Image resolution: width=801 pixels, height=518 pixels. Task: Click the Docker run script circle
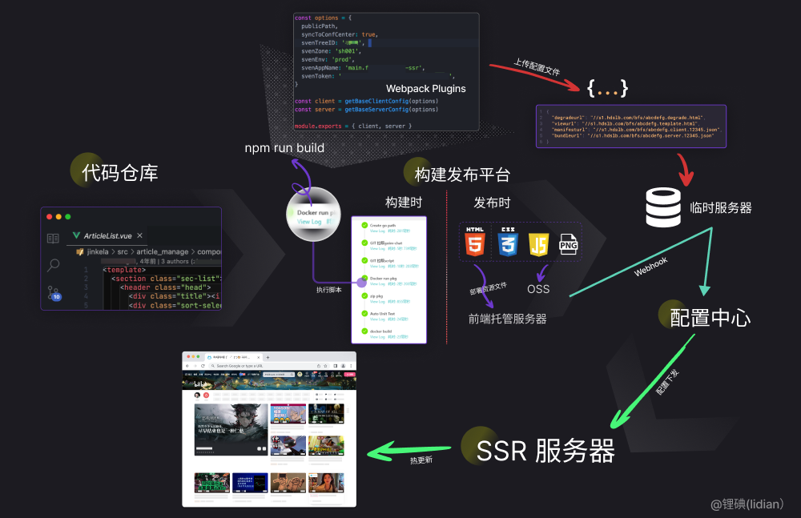pos(312,215)
